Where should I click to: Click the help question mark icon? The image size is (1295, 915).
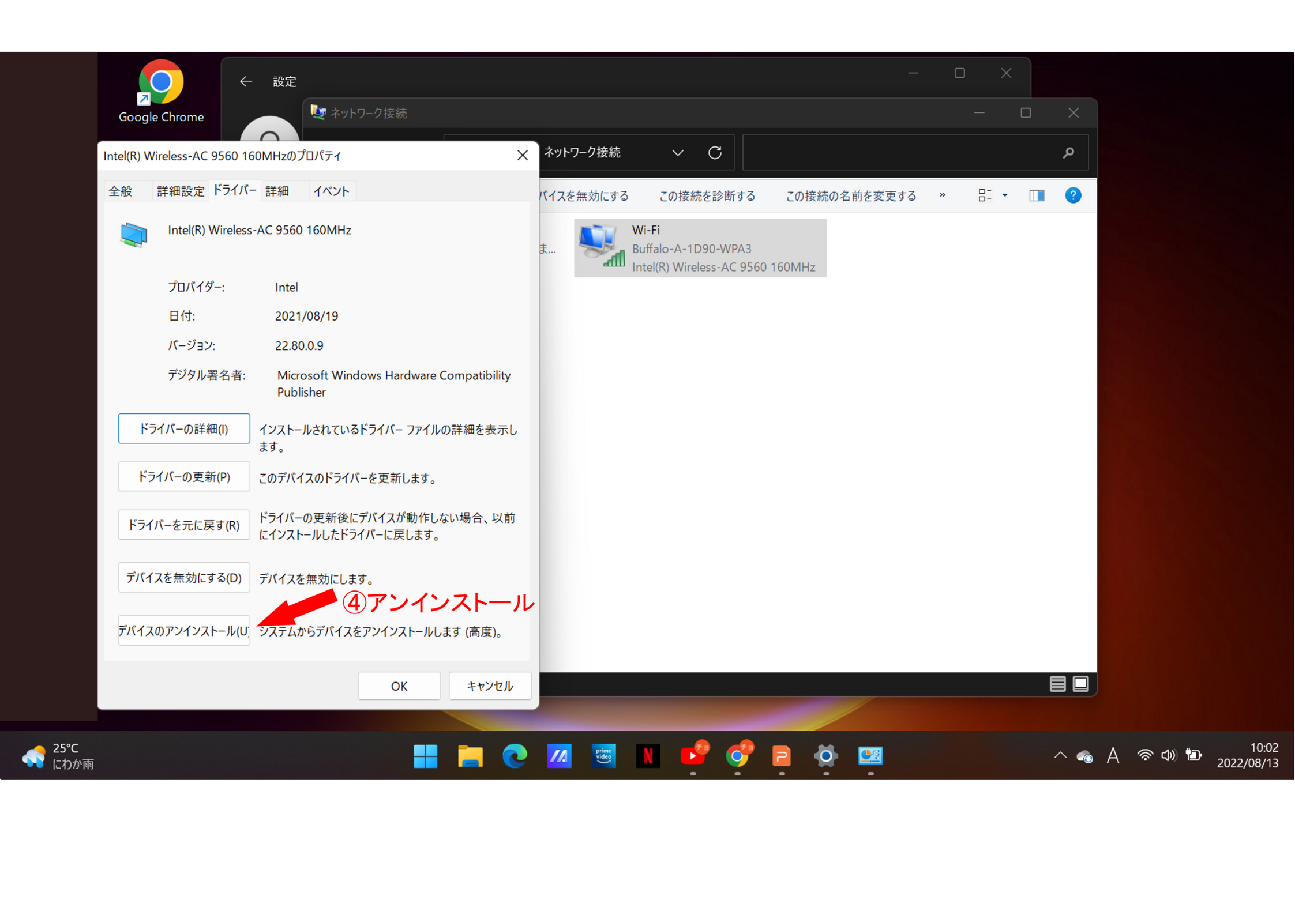click(x=1072, y=195)
